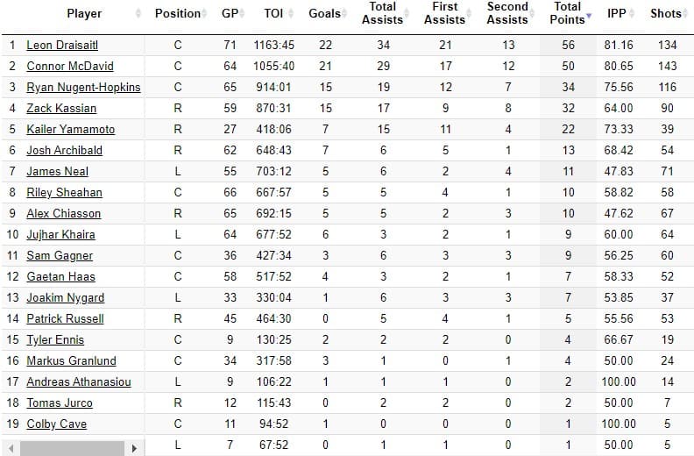The height and width of the screenshot is (456, 694).
Task: Open Kailer Yamamoto's profile link
Action: [70, 129]
